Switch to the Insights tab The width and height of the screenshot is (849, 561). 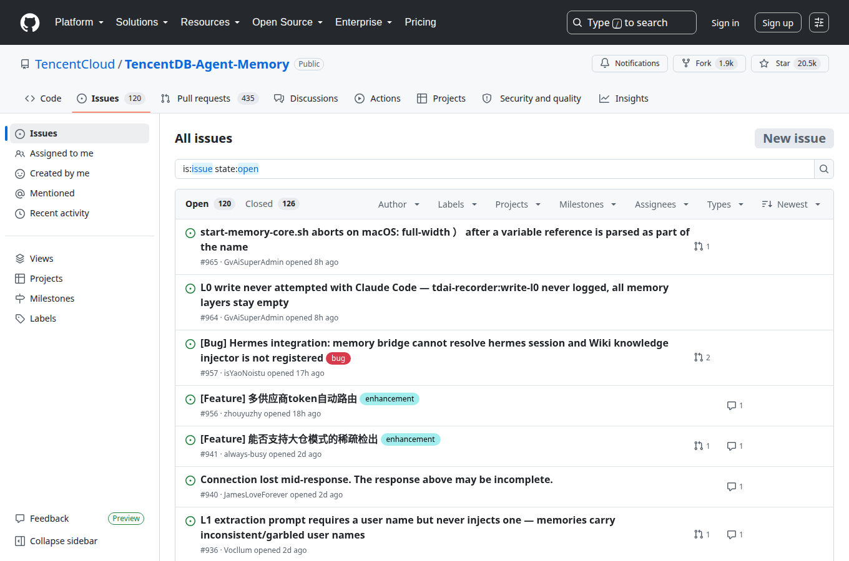624,98
